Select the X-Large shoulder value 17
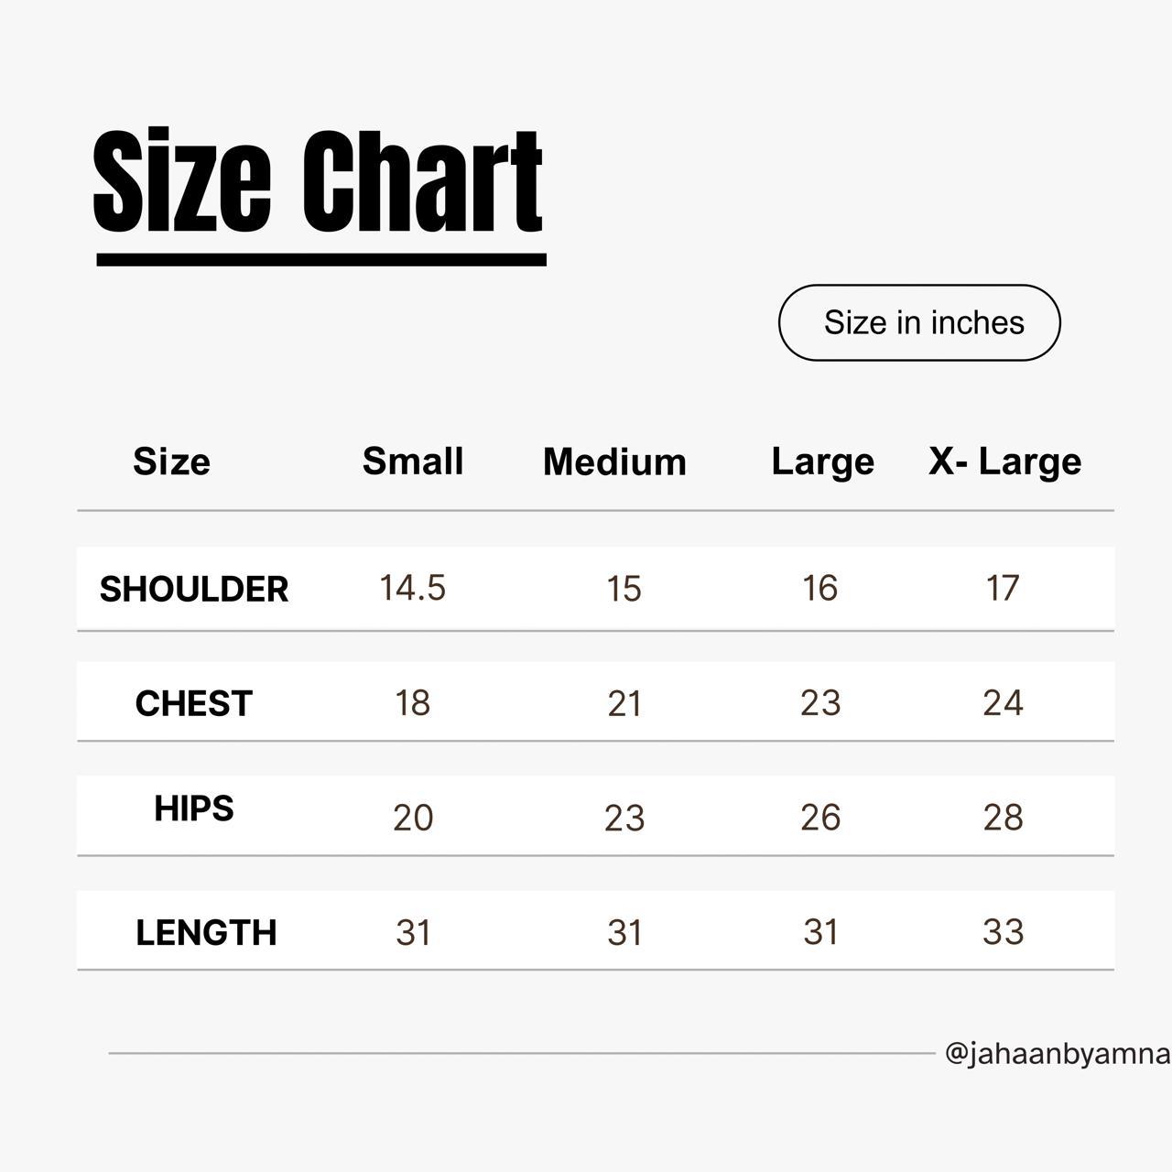 pyautogui.click(x=1003, y=588)
